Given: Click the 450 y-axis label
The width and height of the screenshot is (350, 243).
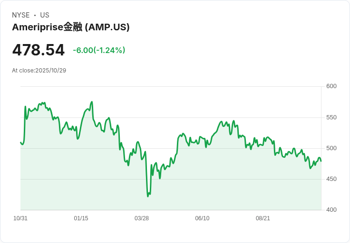Looking at the screenshot, I should (x=331, y=179).
